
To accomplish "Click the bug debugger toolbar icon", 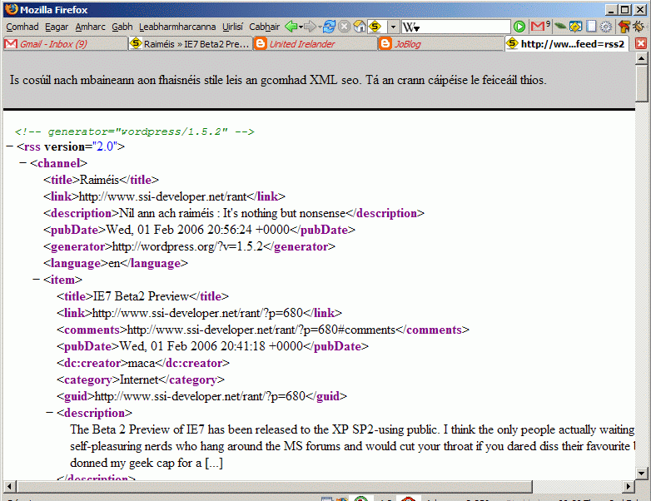I will (639, 27).
